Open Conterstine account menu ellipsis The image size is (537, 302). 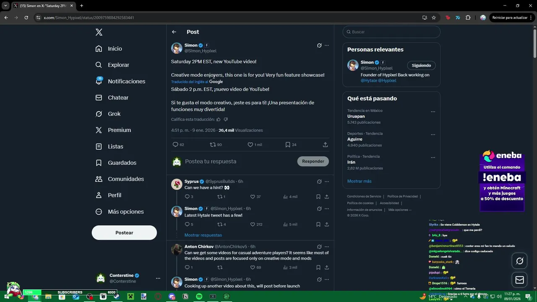pos(158,278)
